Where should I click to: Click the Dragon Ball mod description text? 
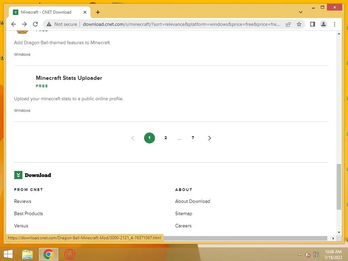[63, 42]
